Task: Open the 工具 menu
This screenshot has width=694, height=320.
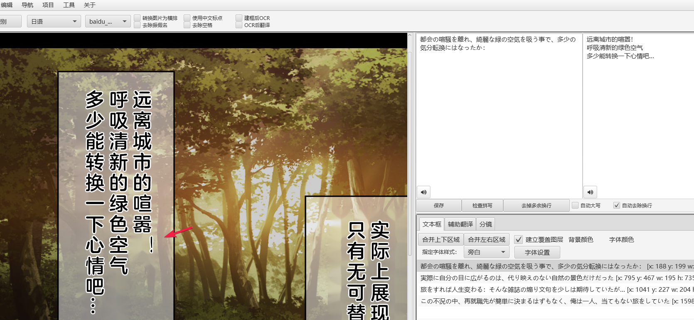Action: tap(69, 5)
